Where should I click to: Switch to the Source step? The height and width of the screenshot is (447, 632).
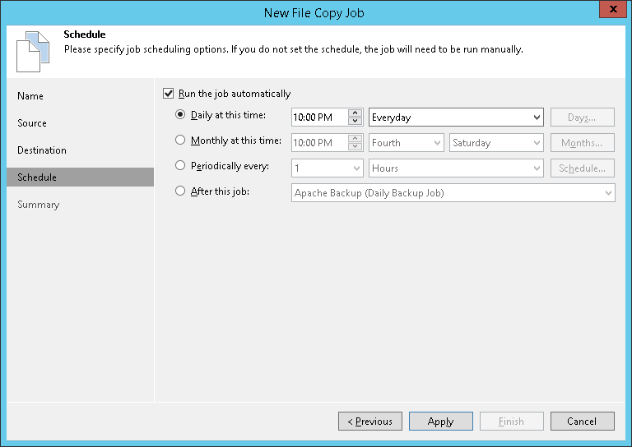click(32, 123)
